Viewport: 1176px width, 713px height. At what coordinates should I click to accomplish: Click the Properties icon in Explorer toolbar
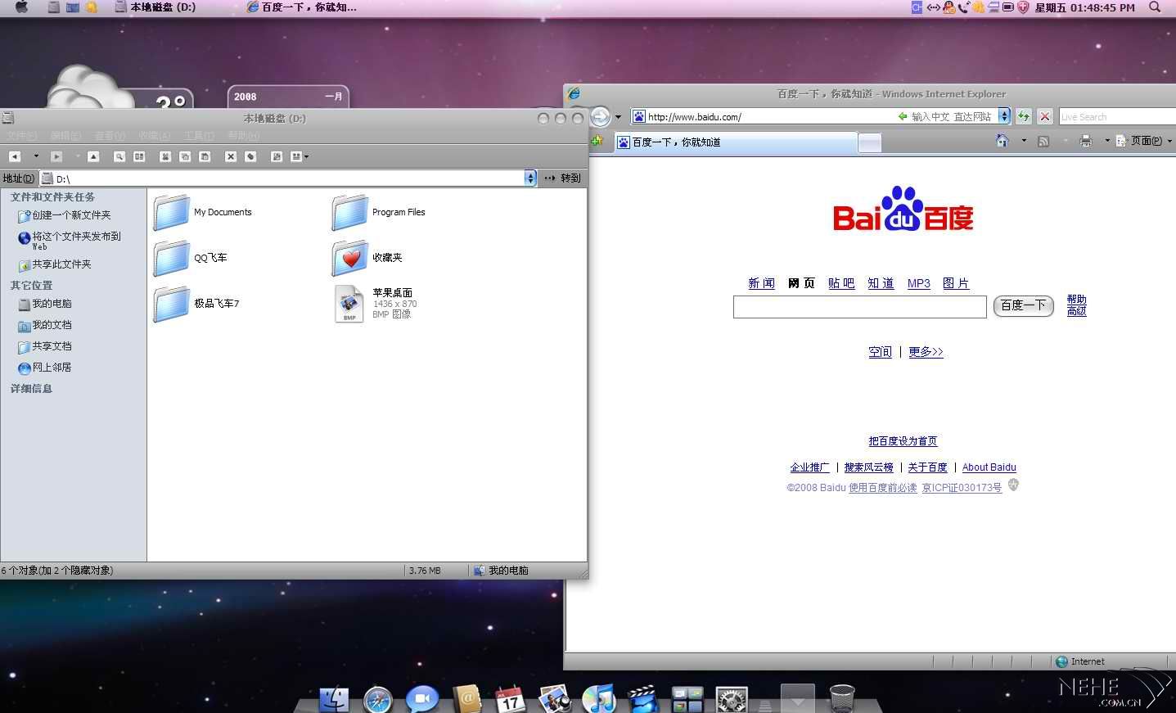click(277, 156)
